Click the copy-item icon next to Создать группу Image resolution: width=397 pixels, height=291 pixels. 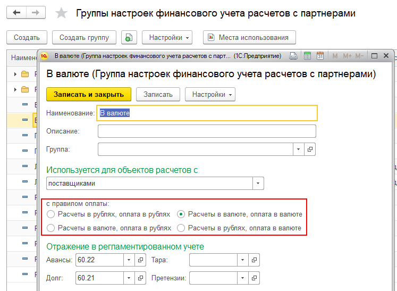click(x=129, y=38)
